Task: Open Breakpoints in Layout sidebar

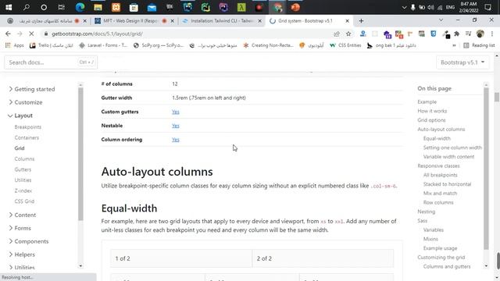Action: point(28,127)
